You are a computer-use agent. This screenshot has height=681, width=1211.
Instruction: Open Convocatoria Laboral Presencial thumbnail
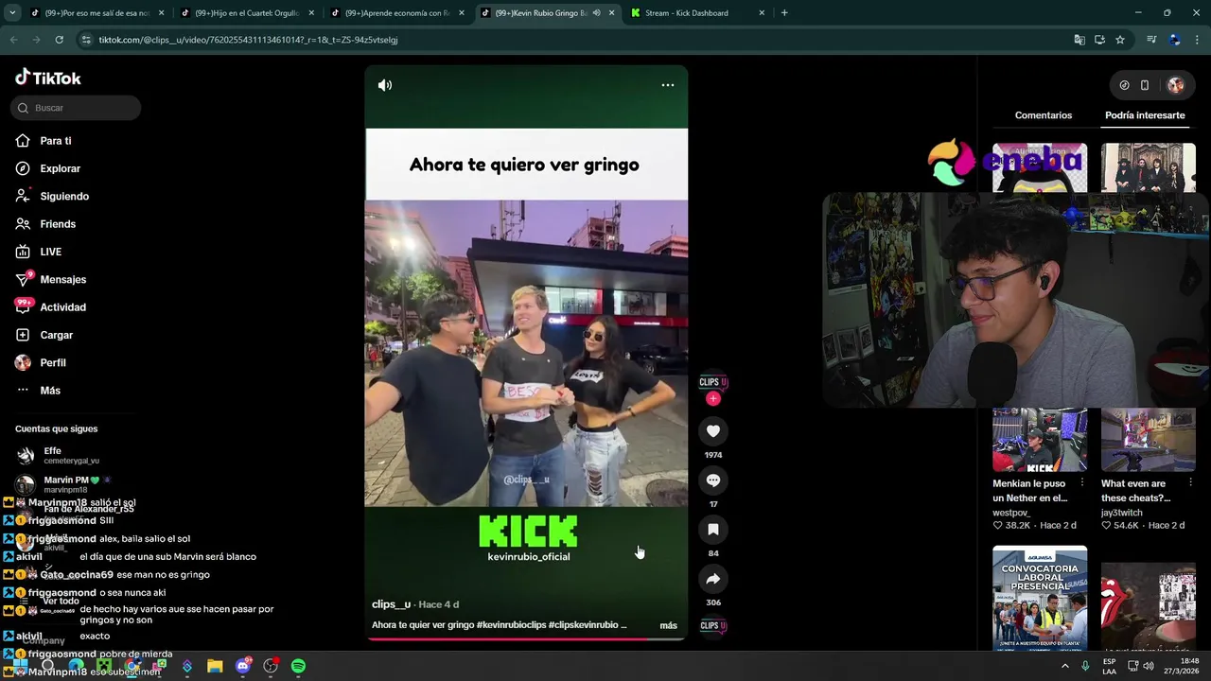click(x=1040, y=599)
